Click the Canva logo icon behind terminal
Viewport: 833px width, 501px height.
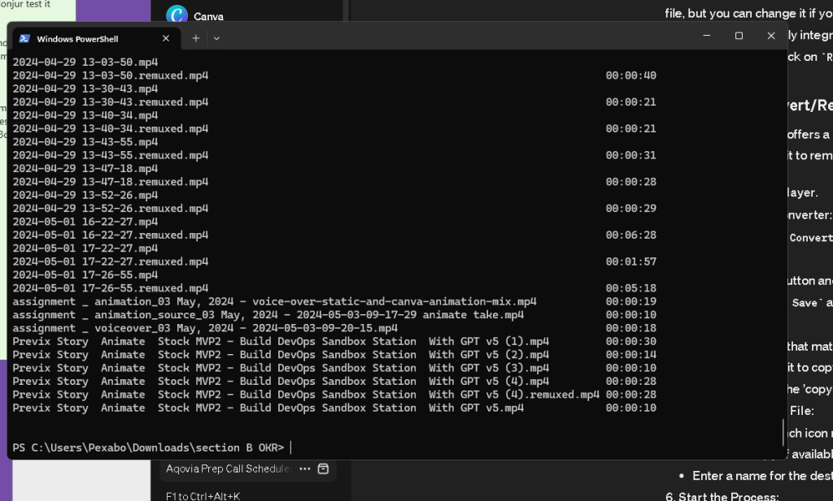point(177,15)
